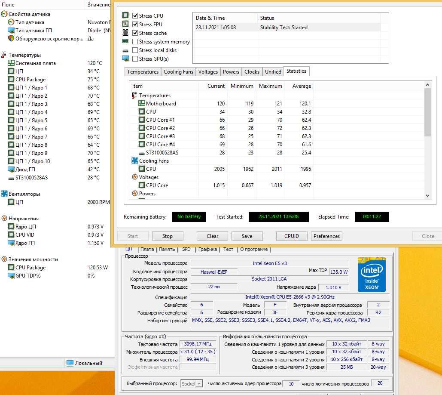442x395 pixels.
Task: Open the selected processor Socket dropdown
Action: tap(192, 384)
